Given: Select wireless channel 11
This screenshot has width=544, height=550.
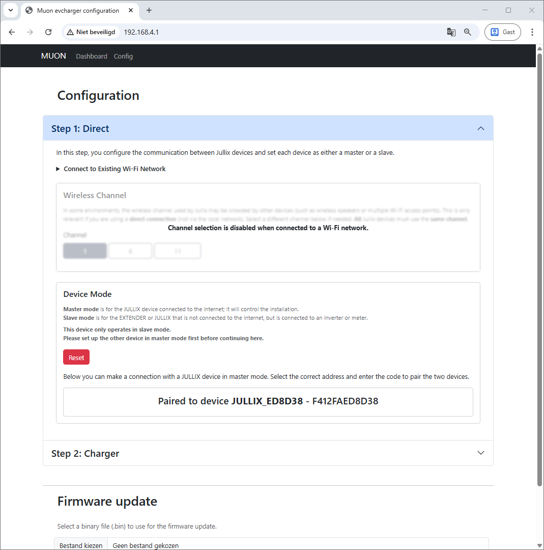Looking at the screenshot, I should [178, 251].
